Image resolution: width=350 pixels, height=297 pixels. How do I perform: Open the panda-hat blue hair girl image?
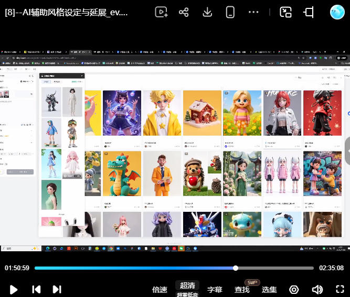(282, 224)
